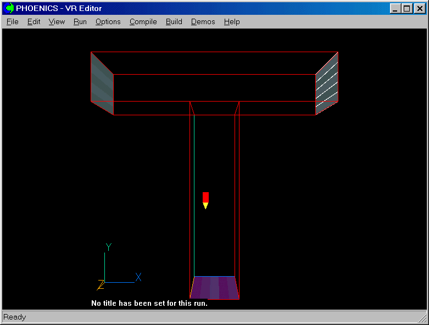Open the Edit menu
Screen dimensions: 429x325
coord(34,22)
